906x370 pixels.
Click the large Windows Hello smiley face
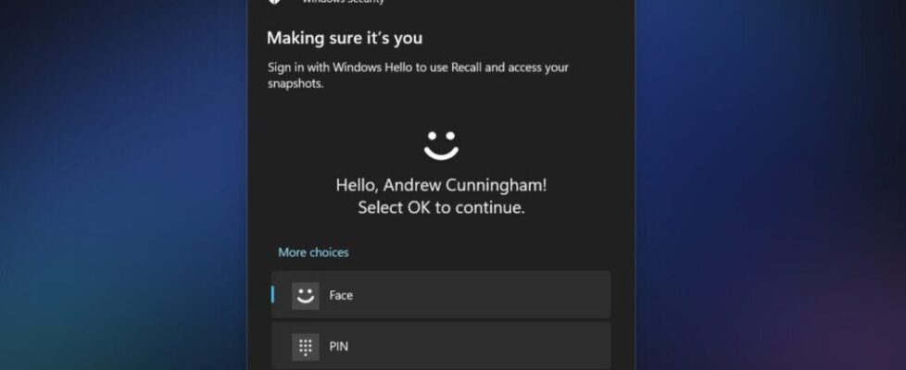pyautogui.click(x=441, y=144)
